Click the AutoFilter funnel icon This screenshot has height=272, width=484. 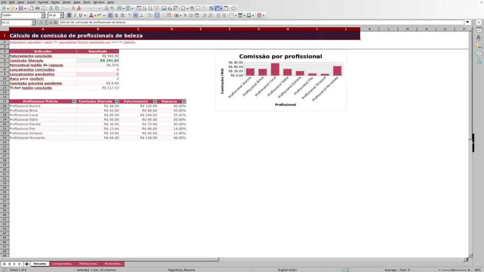(x=156, y=8)
